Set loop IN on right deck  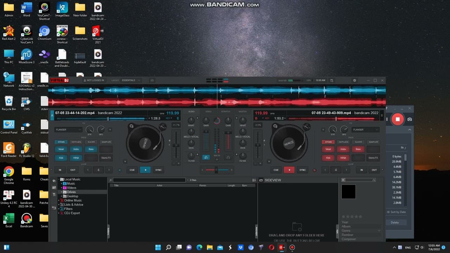tap(361, 170)
